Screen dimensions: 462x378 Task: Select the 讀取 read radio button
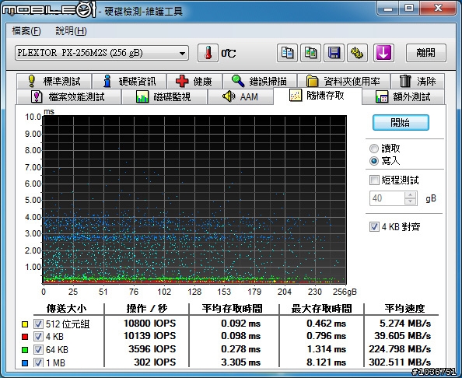pos(374,149)
